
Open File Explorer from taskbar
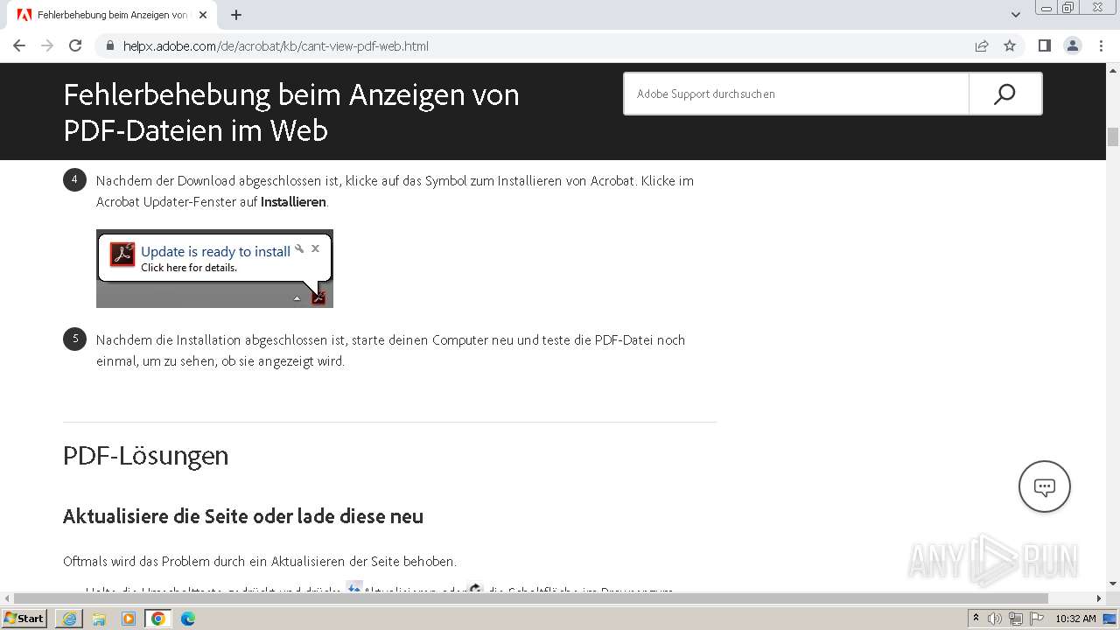pos(99,619)
